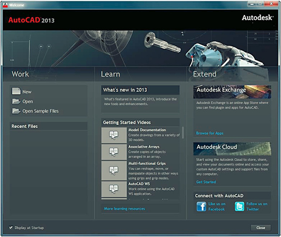This screenshot has height=237, width=281.
Task: Click the Open Sample Files folder icon
Action: [16, 111]
